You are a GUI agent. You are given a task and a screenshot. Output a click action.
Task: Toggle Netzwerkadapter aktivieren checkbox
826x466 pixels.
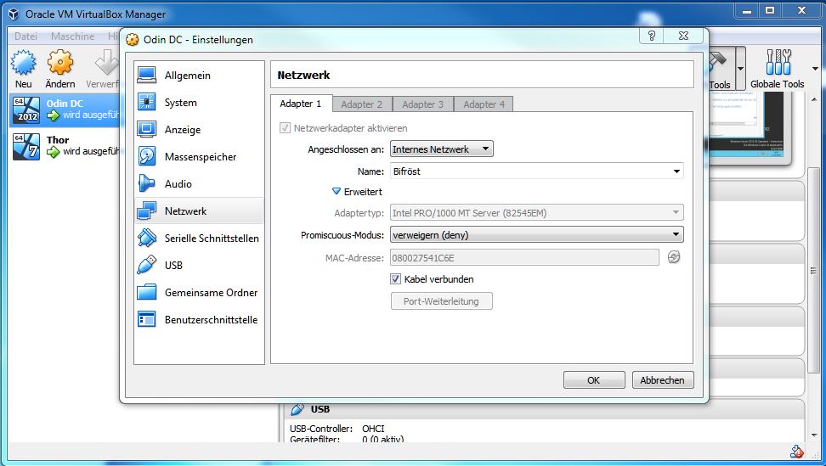(285, 128)
